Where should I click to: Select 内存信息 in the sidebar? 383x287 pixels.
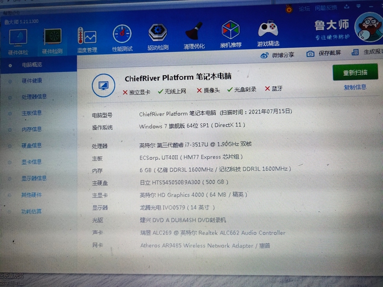pos(32,129)
